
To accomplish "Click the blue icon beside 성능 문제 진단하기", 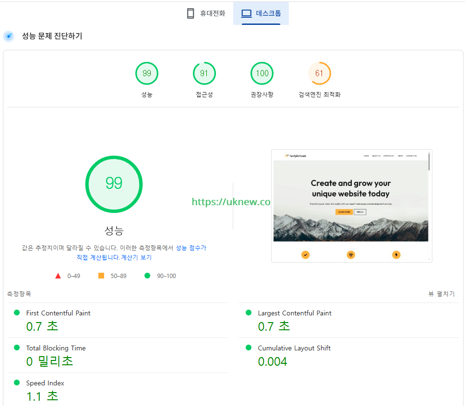I will point(9,36).
